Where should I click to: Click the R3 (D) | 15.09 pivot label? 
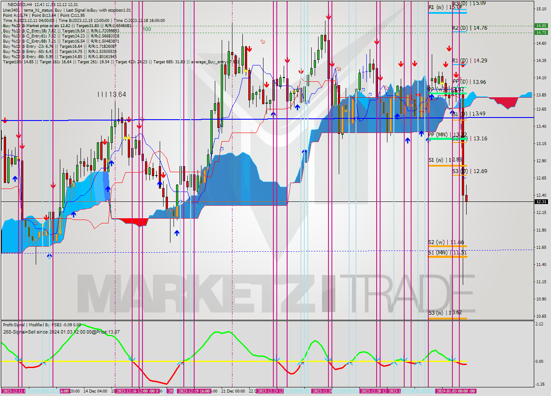(x=469, y=3)
